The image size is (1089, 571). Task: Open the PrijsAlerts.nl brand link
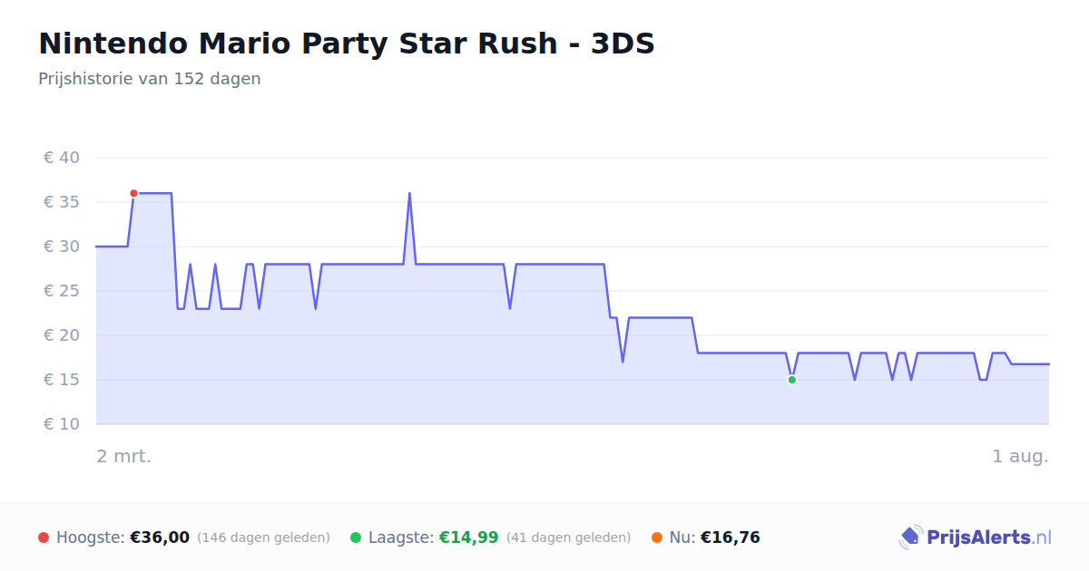pyautogui.click(x=975, y=537)
